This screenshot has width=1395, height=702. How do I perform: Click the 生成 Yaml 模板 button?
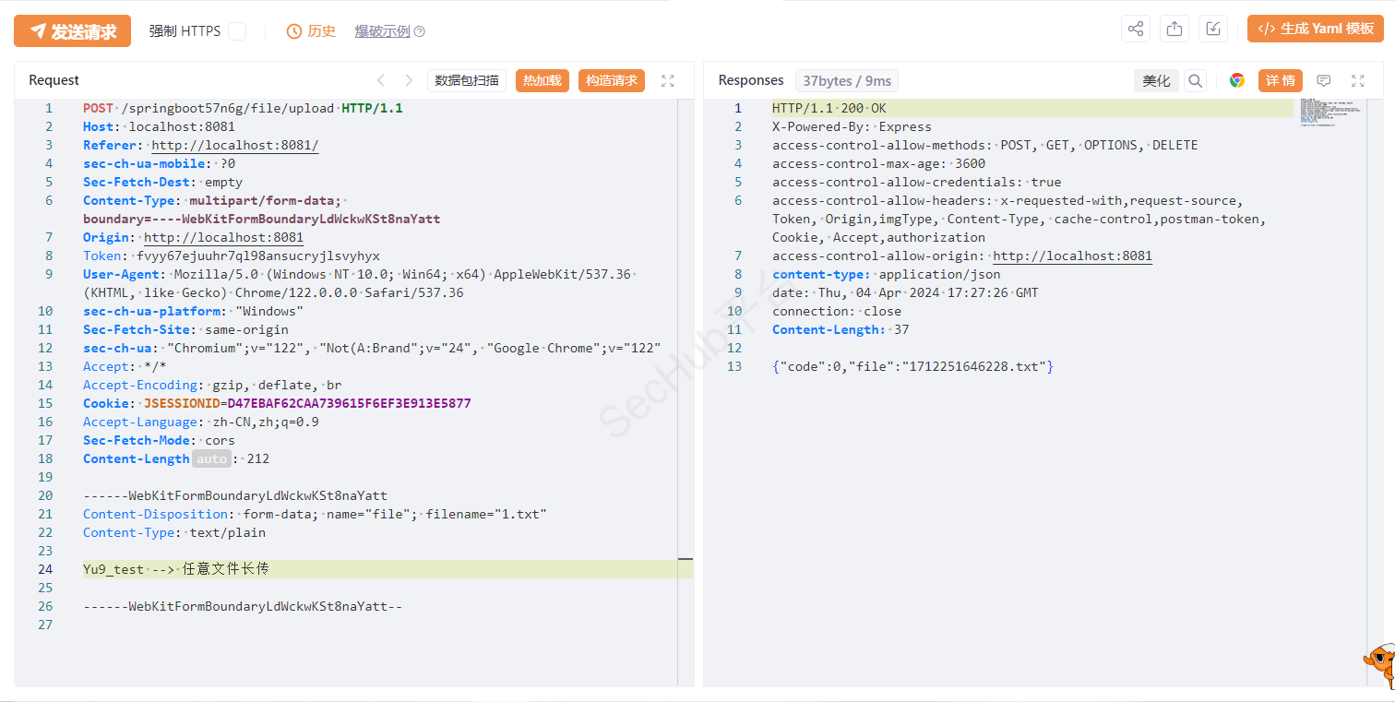pos(1316,29)
